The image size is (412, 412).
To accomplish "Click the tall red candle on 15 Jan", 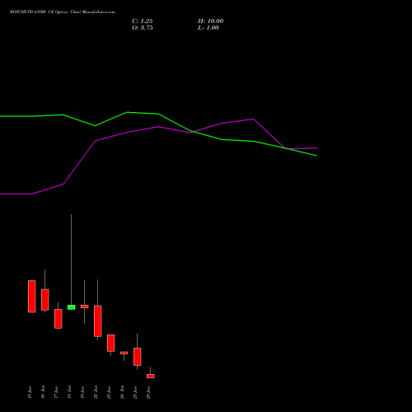I will point(32,297).
